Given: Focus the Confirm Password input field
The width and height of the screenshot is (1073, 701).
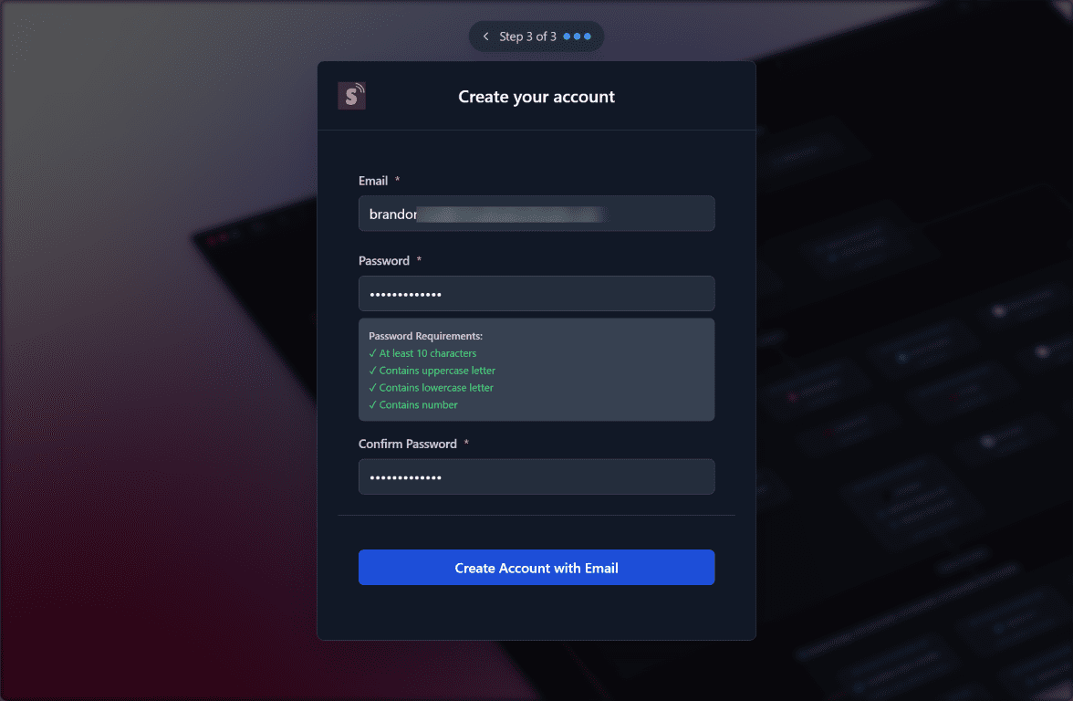Looking at the screenshot, I should tap(536, 476).
